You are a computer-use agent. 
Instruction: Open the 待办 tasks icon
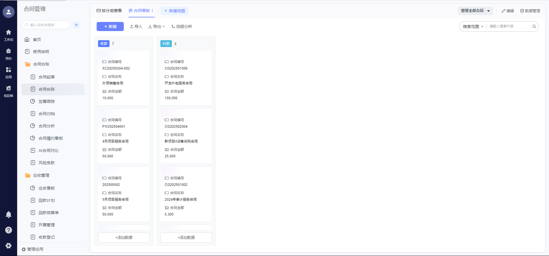point(9,54)
